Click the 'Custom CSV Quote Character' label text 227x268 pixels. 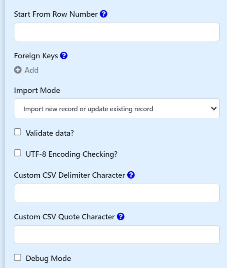[x=64, y=217]
